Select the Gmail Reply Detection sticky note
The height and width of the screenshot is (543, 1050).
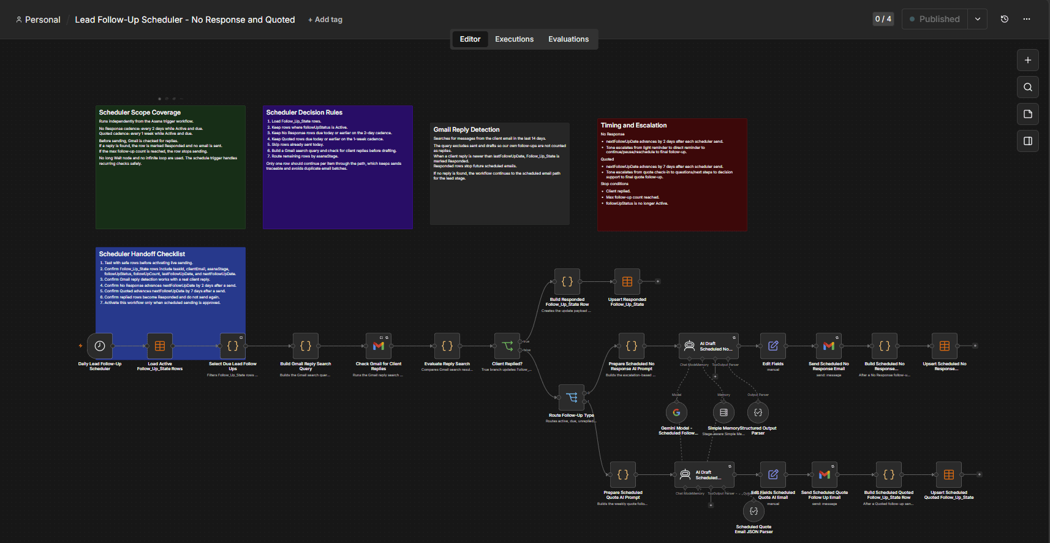500,173
